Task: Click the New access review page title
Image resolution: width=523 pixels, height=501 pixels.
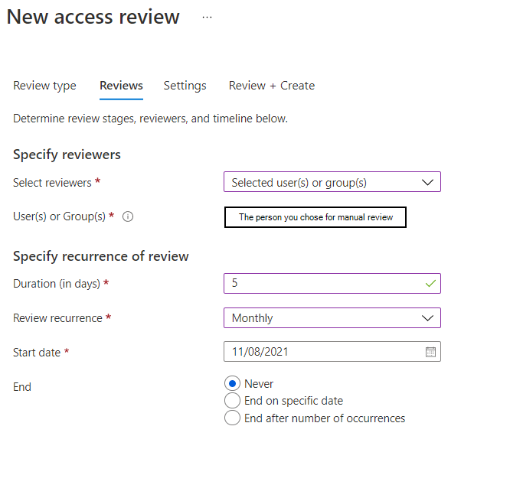Action: (93, 17)
